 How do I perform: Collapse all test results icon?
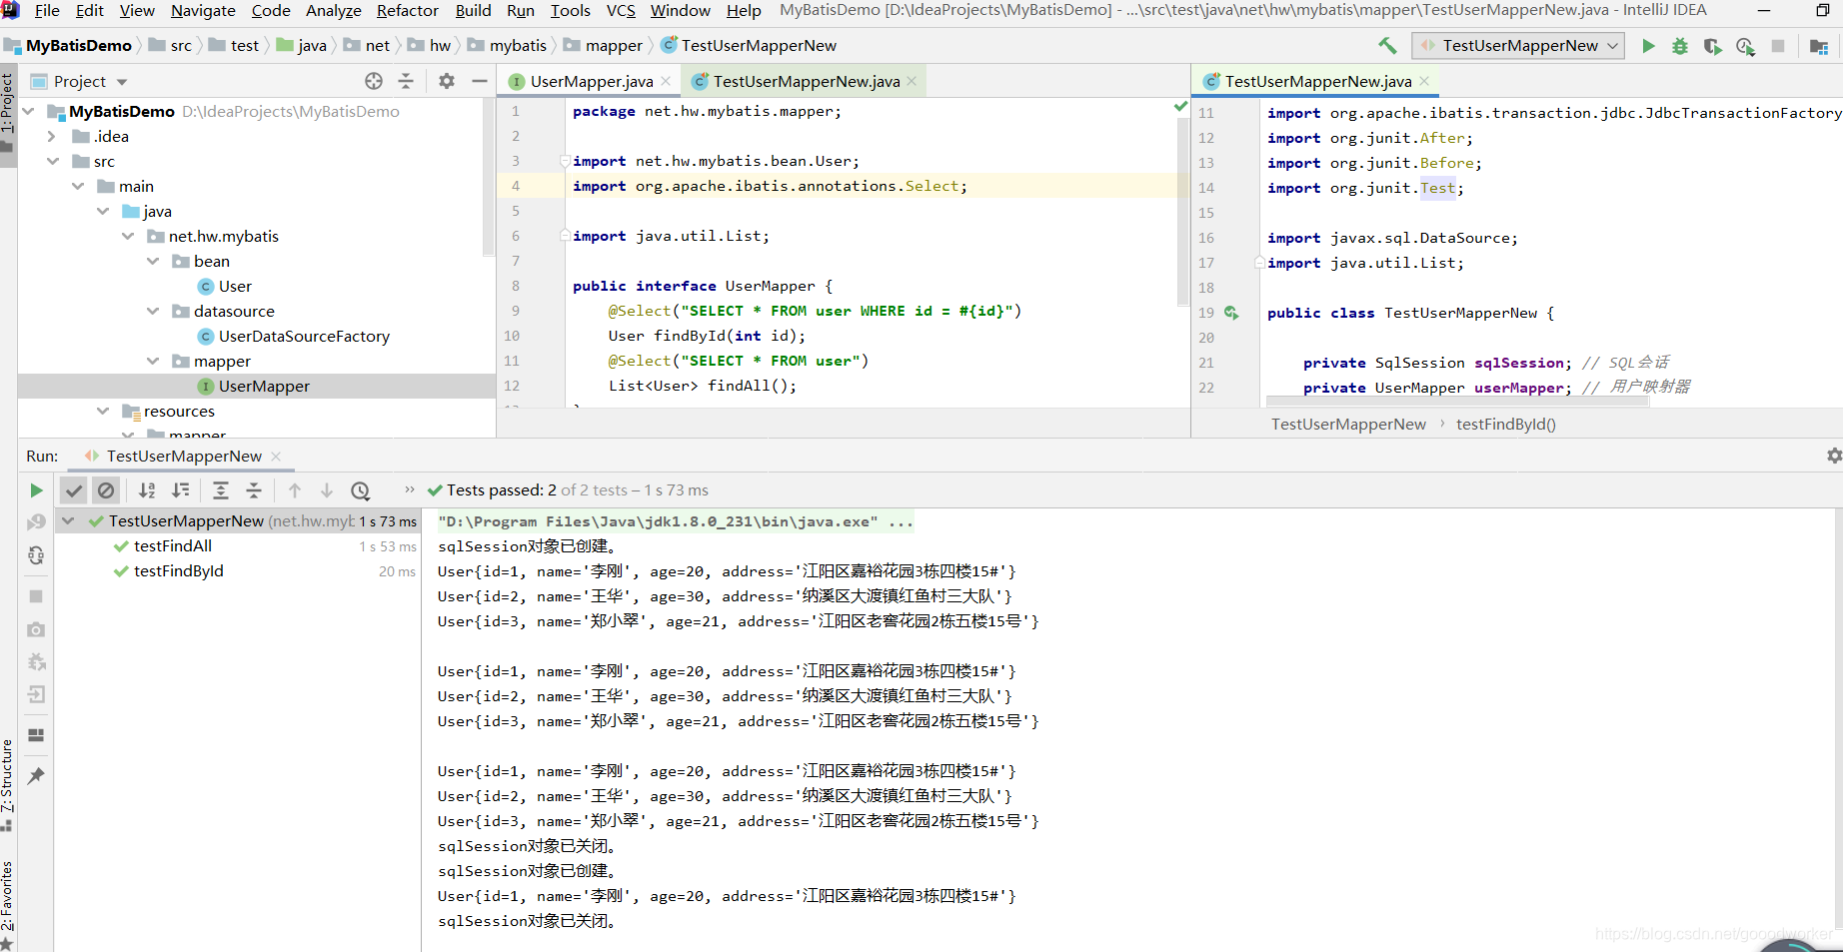(254, 490)
